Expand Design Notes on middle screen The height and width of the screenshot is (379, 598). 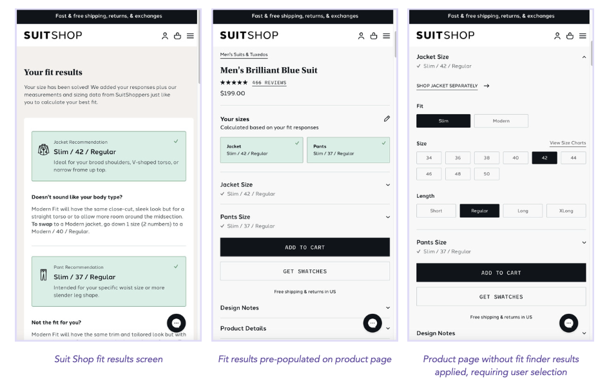(387, 308)
